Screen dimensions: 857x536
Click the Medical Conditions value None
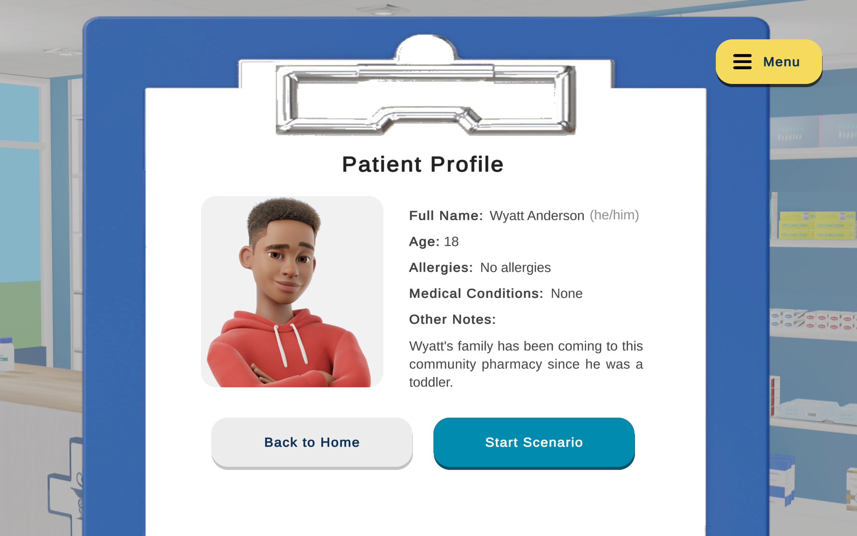566,293
